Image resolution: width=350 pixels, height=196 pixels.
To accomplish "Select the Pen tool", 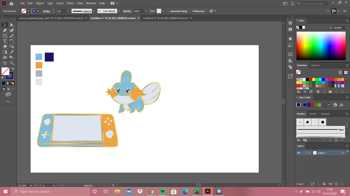I will coord(5,30).
